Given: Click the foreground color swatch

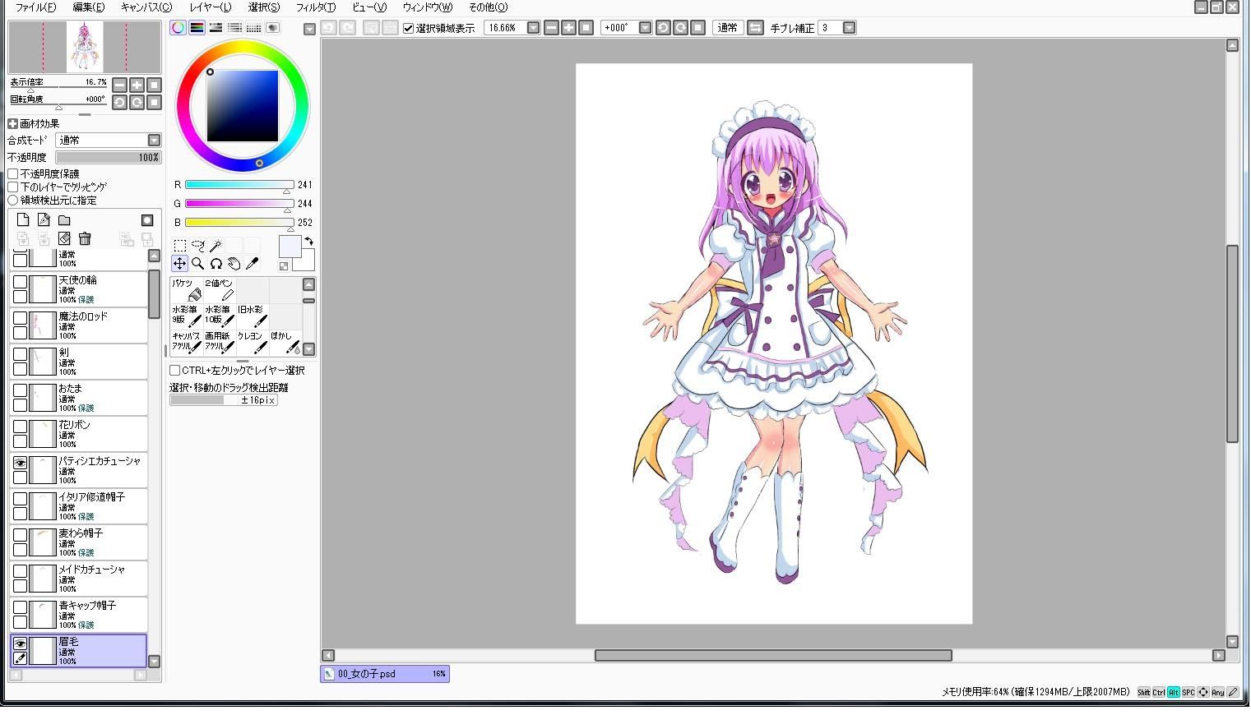Looking at the screenshot, I should (290, 246).
